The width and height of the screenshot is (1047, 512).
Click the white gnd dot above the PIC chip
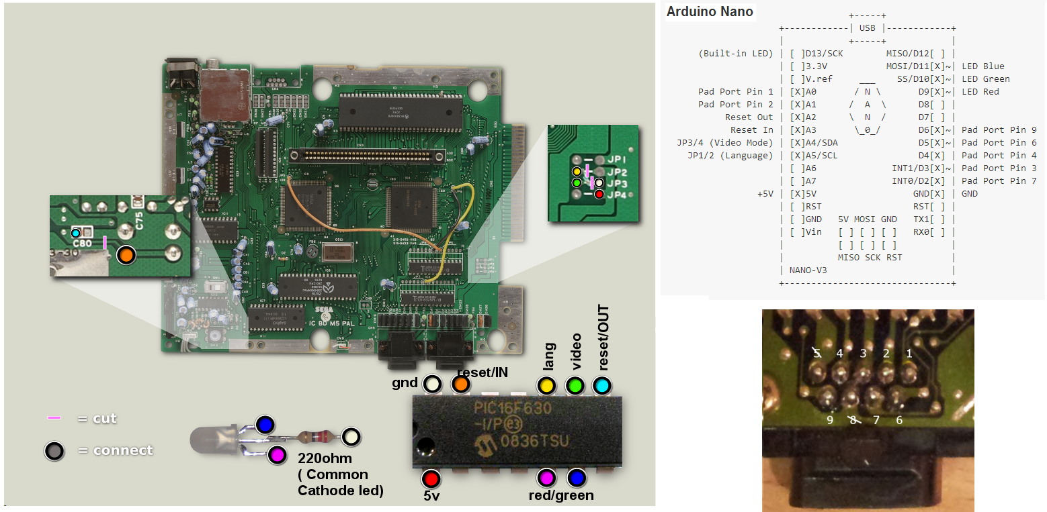click(431, 384)
